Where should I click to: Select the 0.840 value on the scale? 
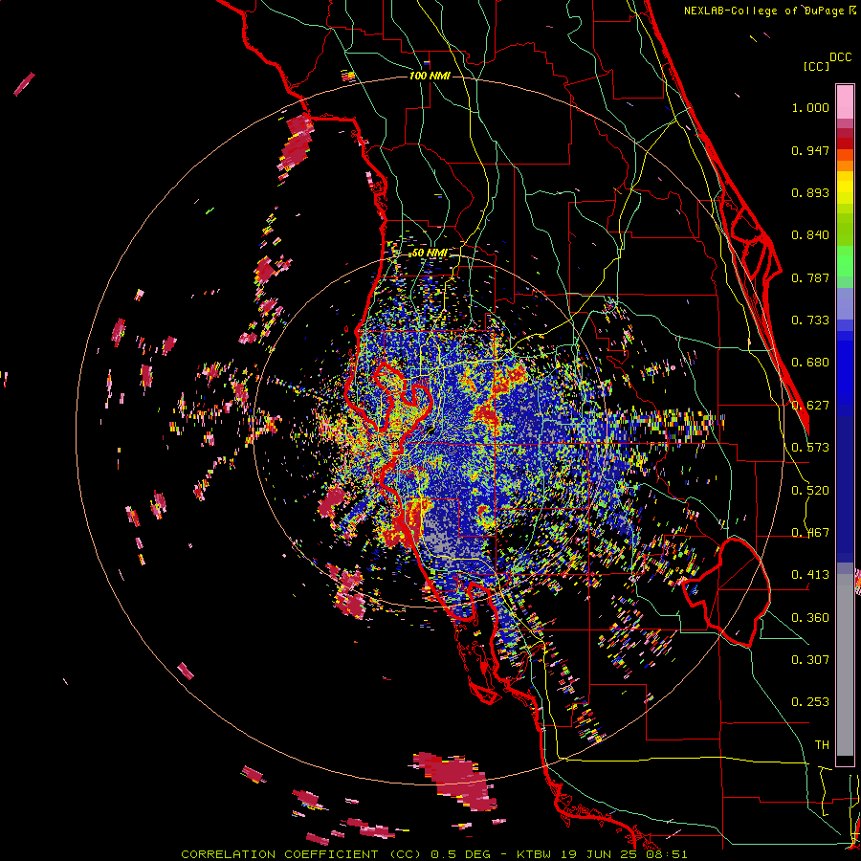click(x=810, y=235)
